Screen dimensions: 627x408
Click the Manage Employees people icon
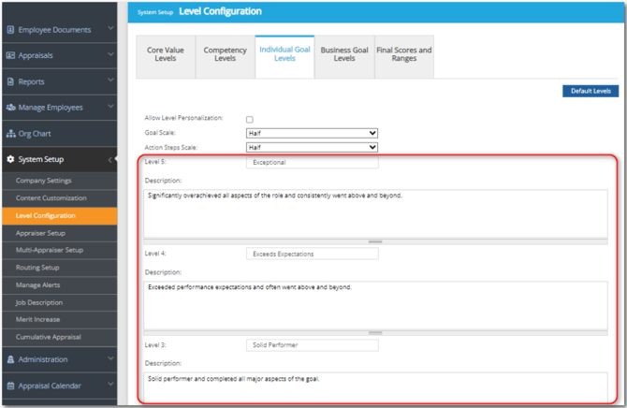[x=10, y=108]
